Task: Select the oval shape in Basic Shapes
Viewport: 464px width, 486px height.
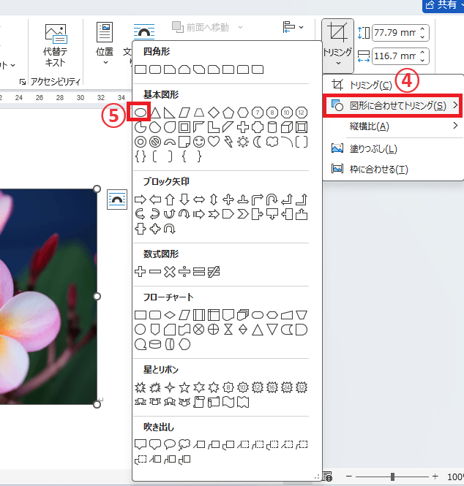Action: click(x=141, y=113)
